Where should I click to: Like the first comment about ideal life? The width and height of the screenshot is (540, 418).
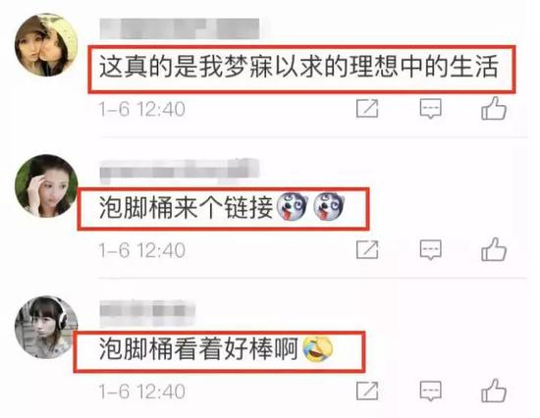[494, 108]
